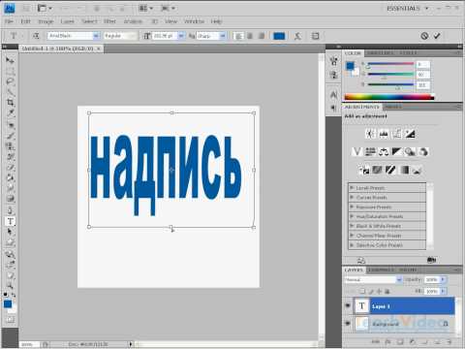Click the Photo Filter adjustment icon
The height and width of the screenshot is (349, 465).
pos(410,151)
